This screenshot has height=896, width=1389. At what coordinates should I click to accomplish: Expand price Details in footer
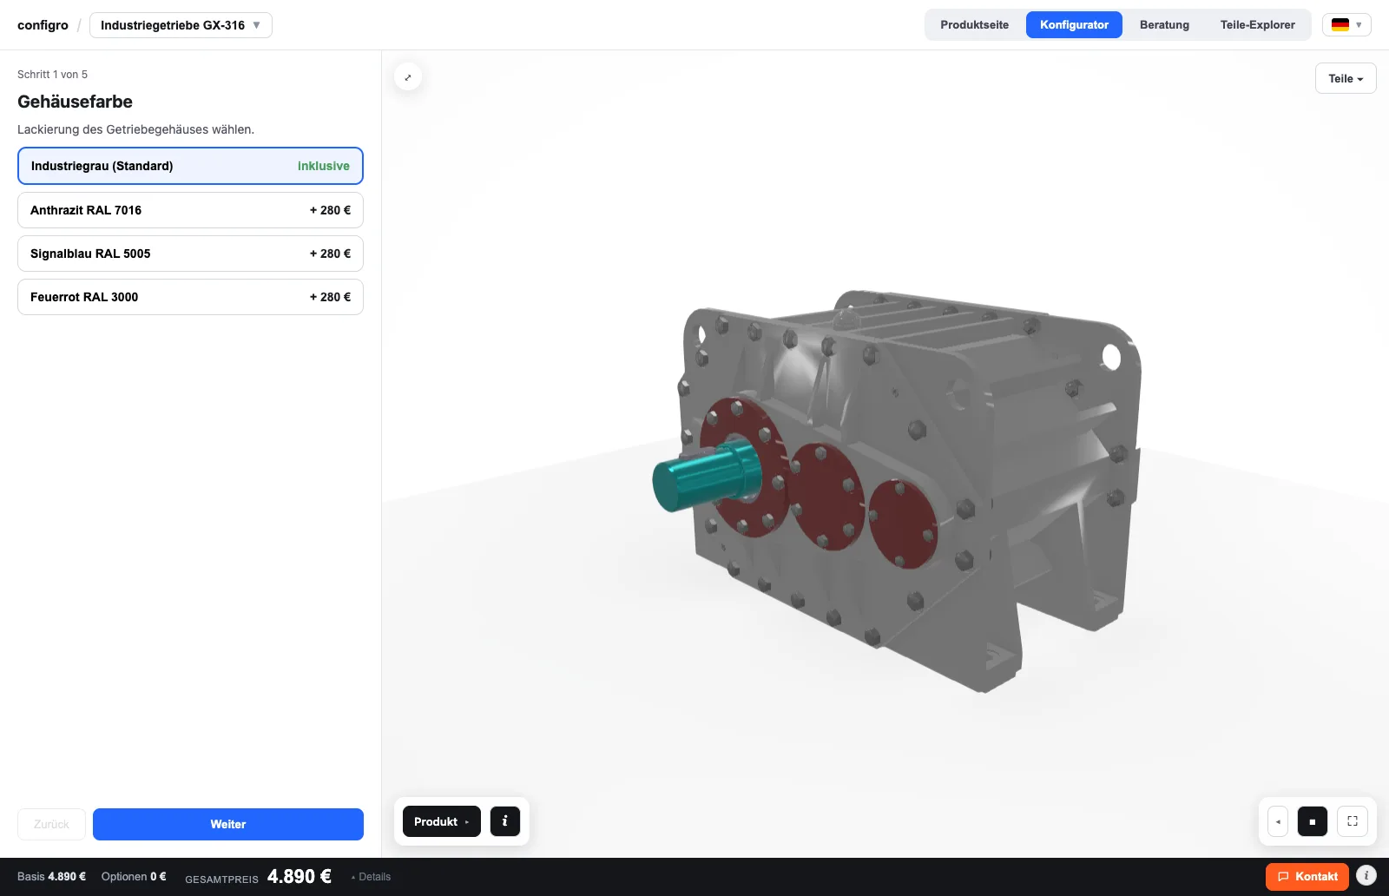coord(371,877)
